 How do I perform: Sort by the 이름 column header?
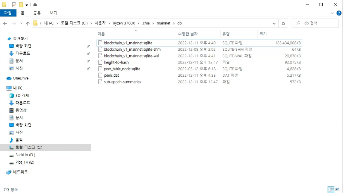136,34
